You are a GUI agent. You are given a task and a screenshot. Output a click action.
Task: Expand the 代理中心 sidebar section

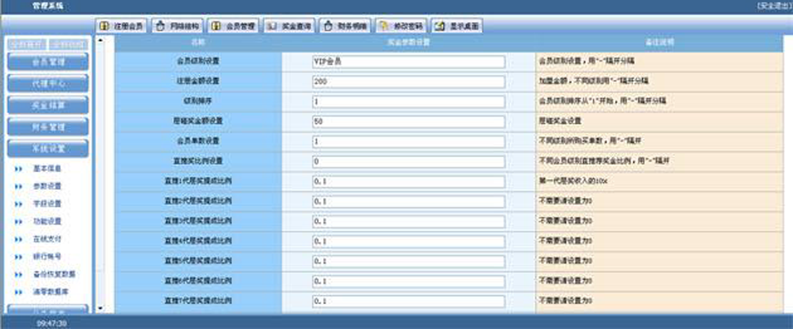(48, 84)
